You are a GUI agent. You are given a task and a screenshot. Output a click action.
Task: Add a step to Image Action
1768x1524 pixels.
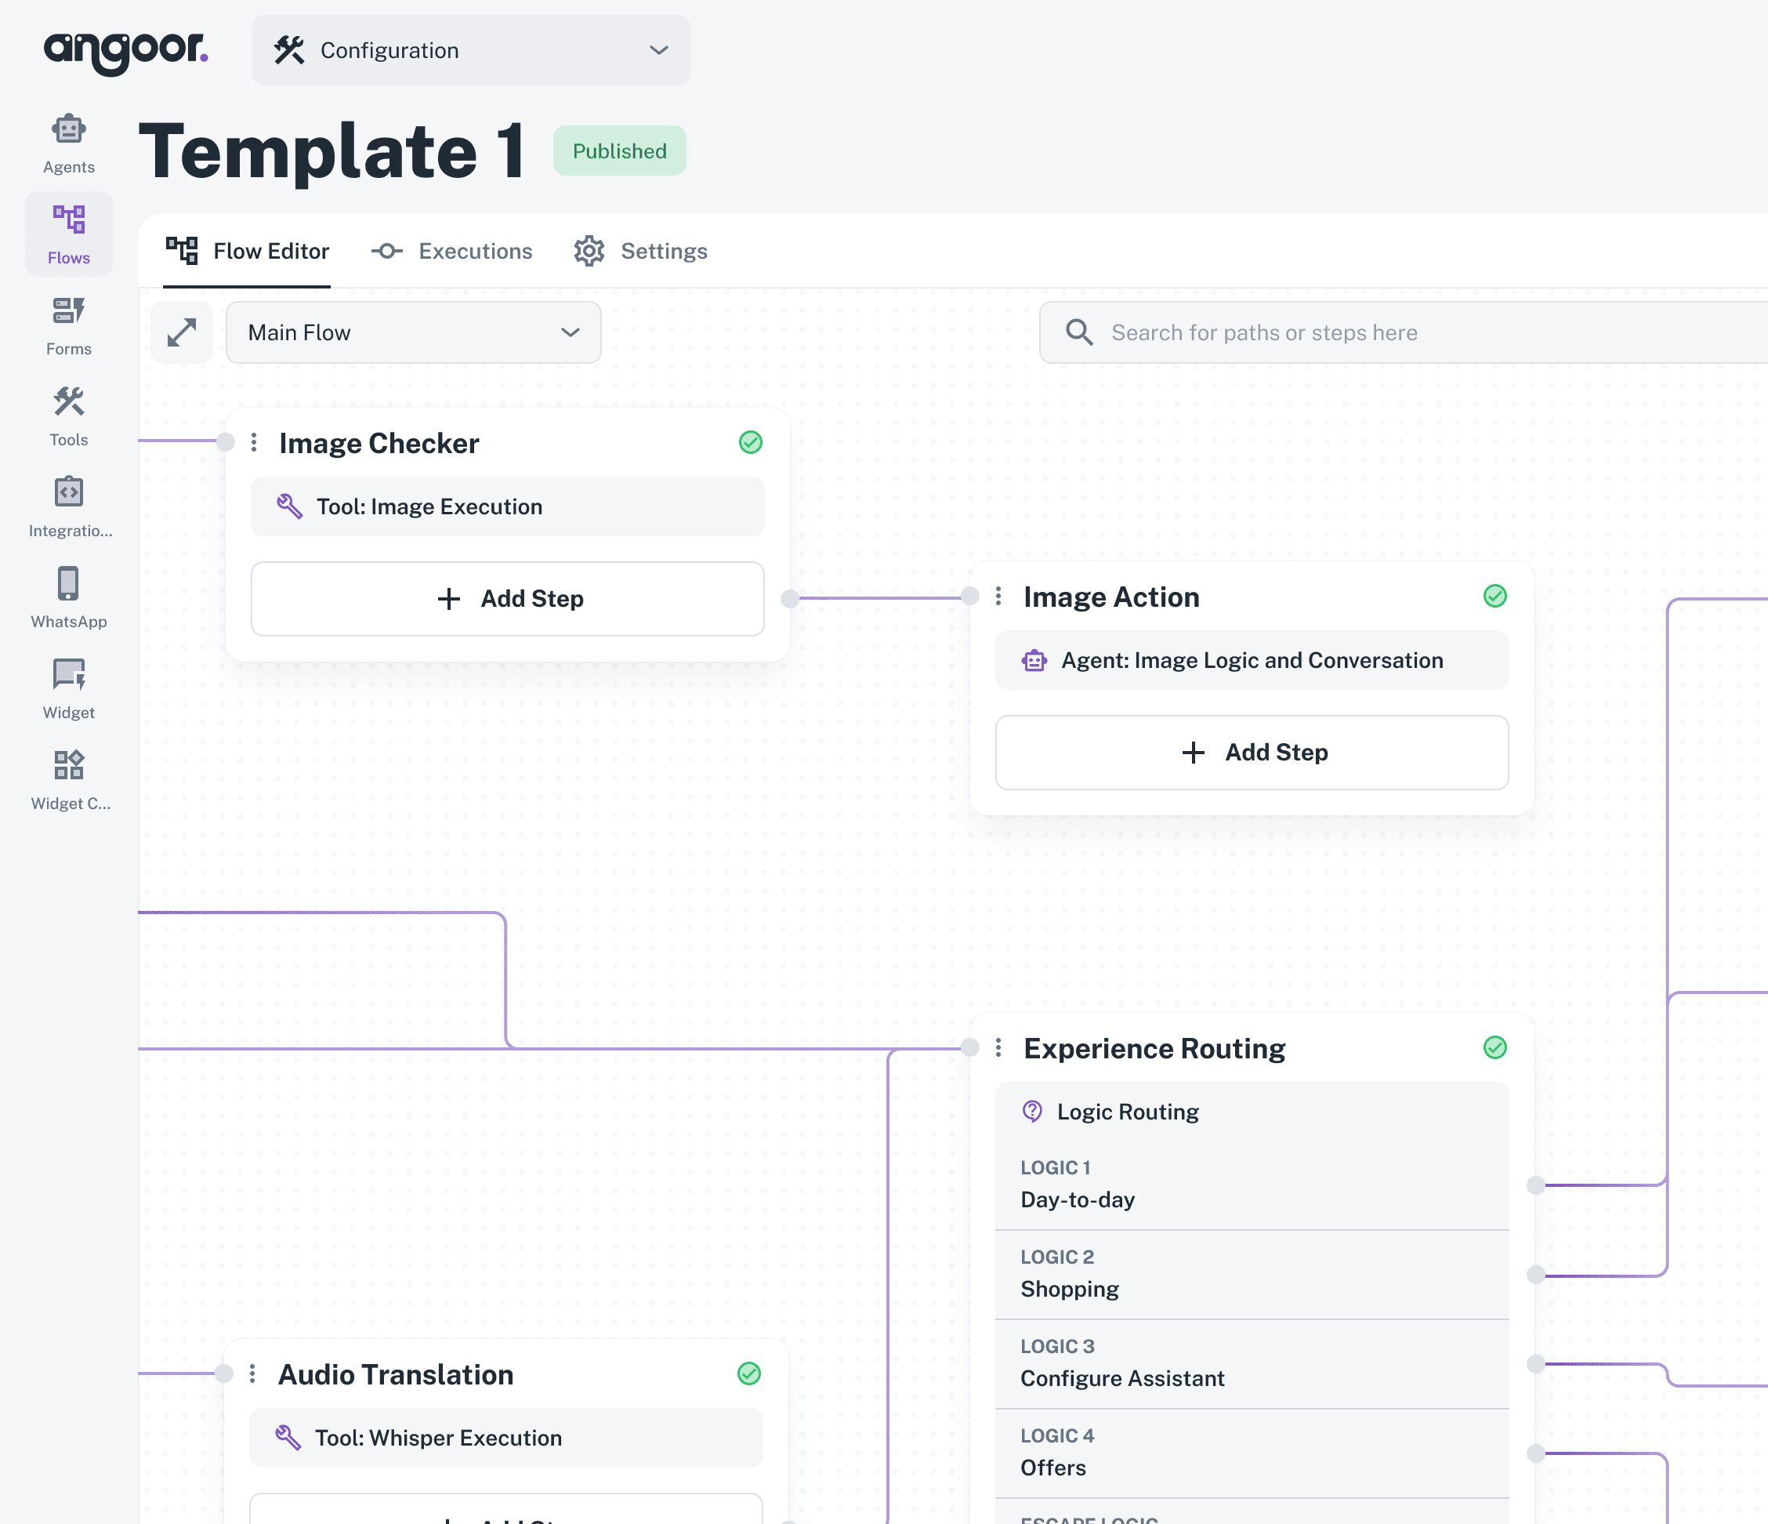[x=1252, y=752]
